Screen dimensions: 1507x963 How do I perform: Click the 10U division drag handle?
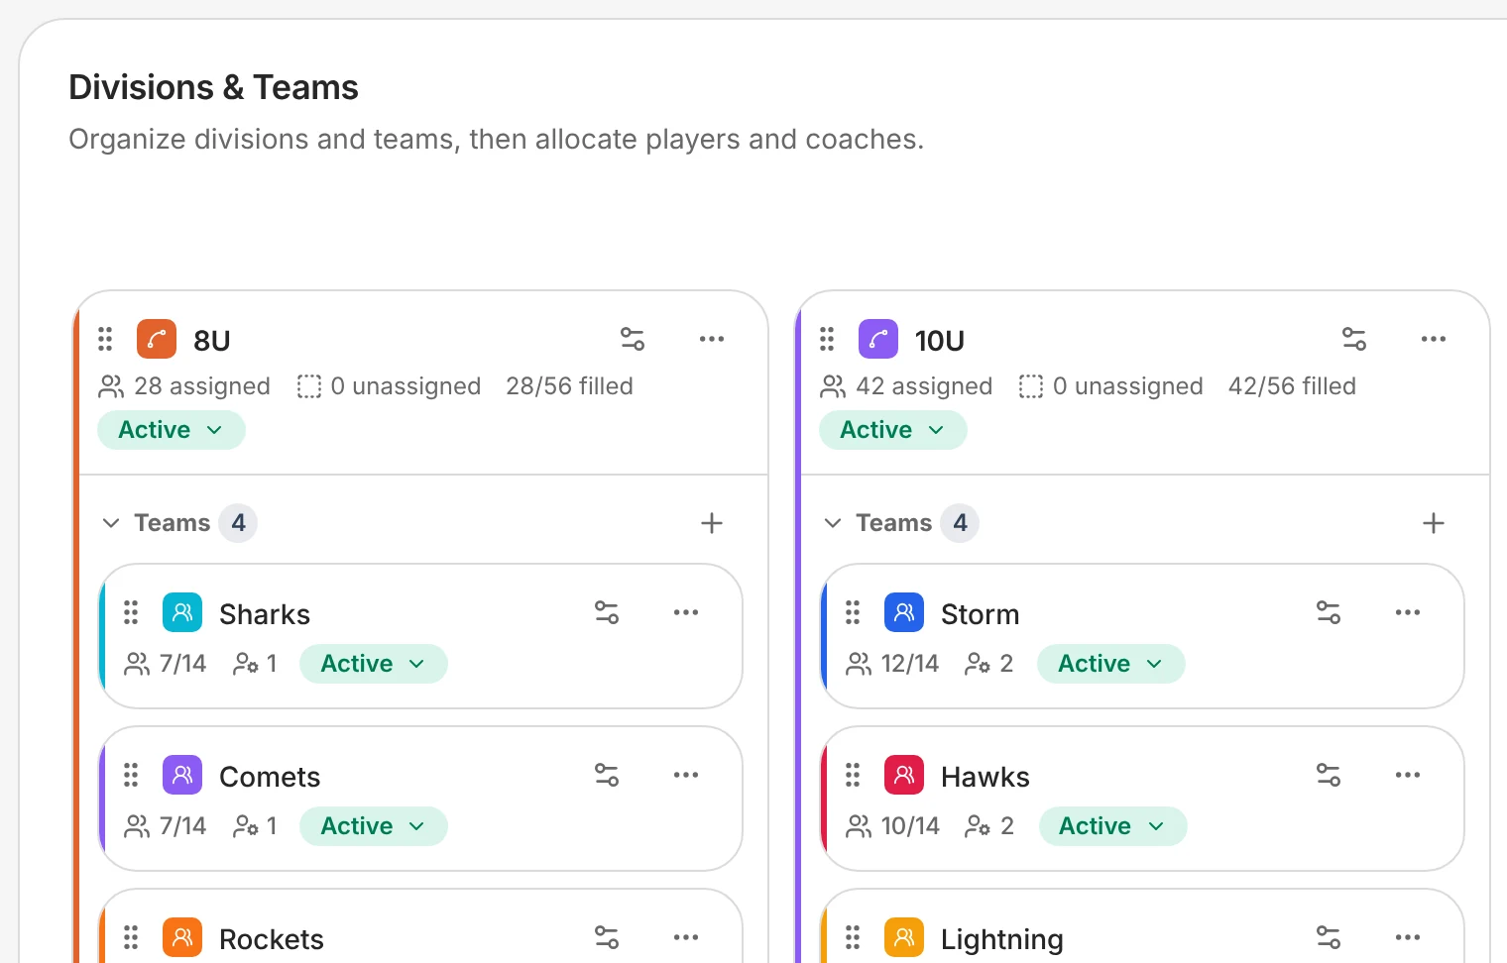pyautogui.click(x=827, y=339)
